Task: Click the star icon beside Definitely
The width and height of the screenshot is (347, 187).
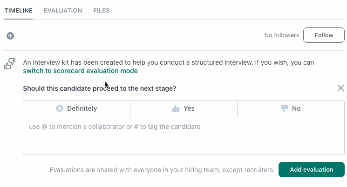Action: click(60, 108)
